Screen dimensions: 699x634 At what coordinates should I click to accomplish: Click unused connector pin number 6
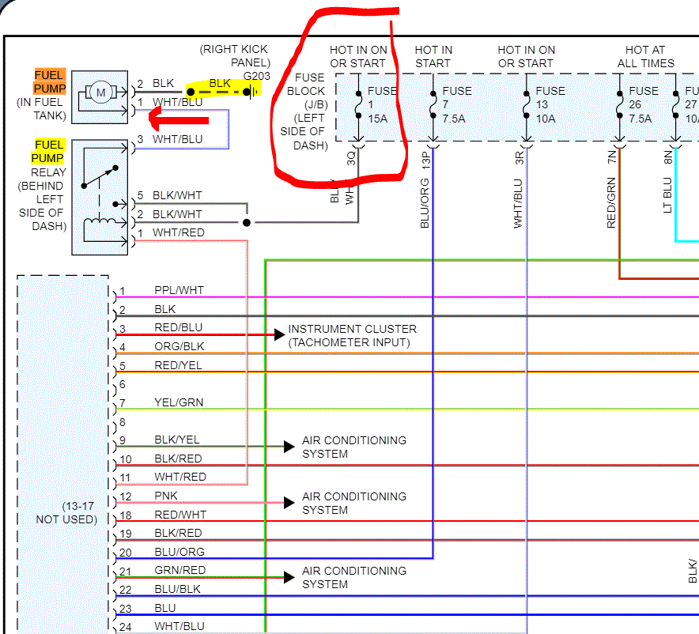point(123,384)
